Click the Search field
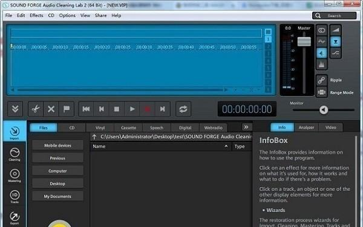Screen dimensions: 363x227 coord(335,16)
